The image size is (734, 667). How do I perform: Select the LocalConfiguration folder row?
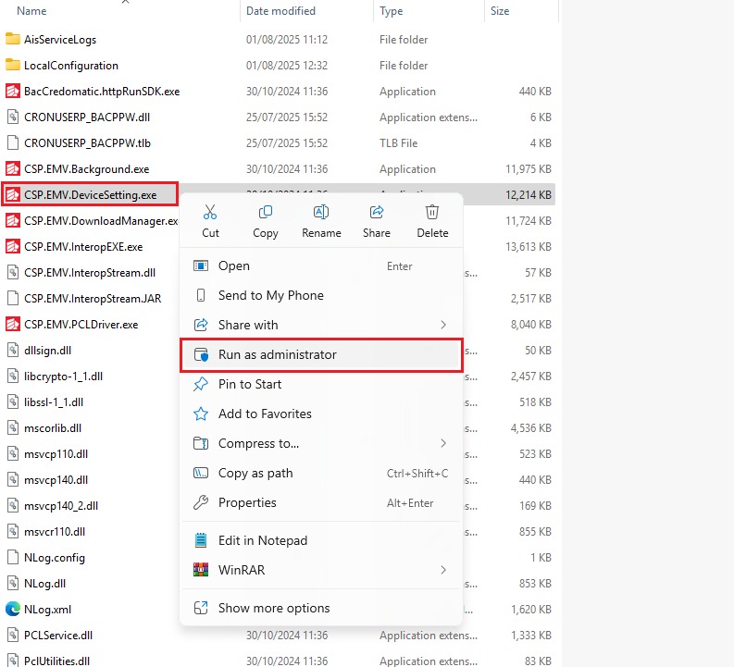(71, 66)
